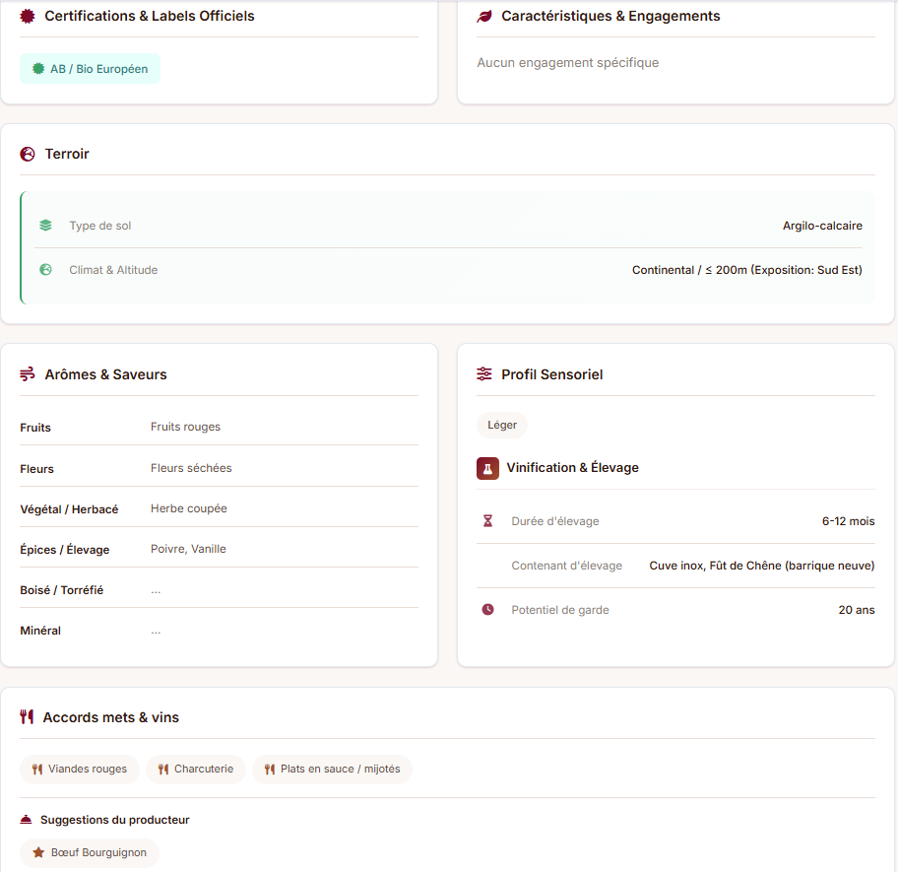The image size is (898, 872).
Task: Choose the Charcuterie pairing tag
Action: click(195, 769)
